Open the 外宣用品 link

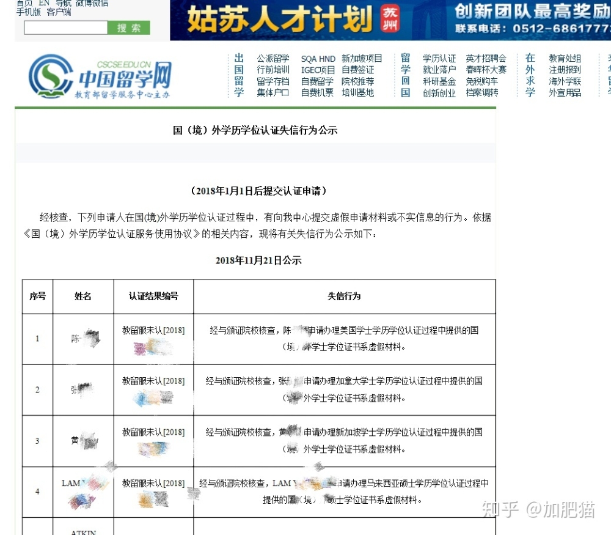point(565,92)
